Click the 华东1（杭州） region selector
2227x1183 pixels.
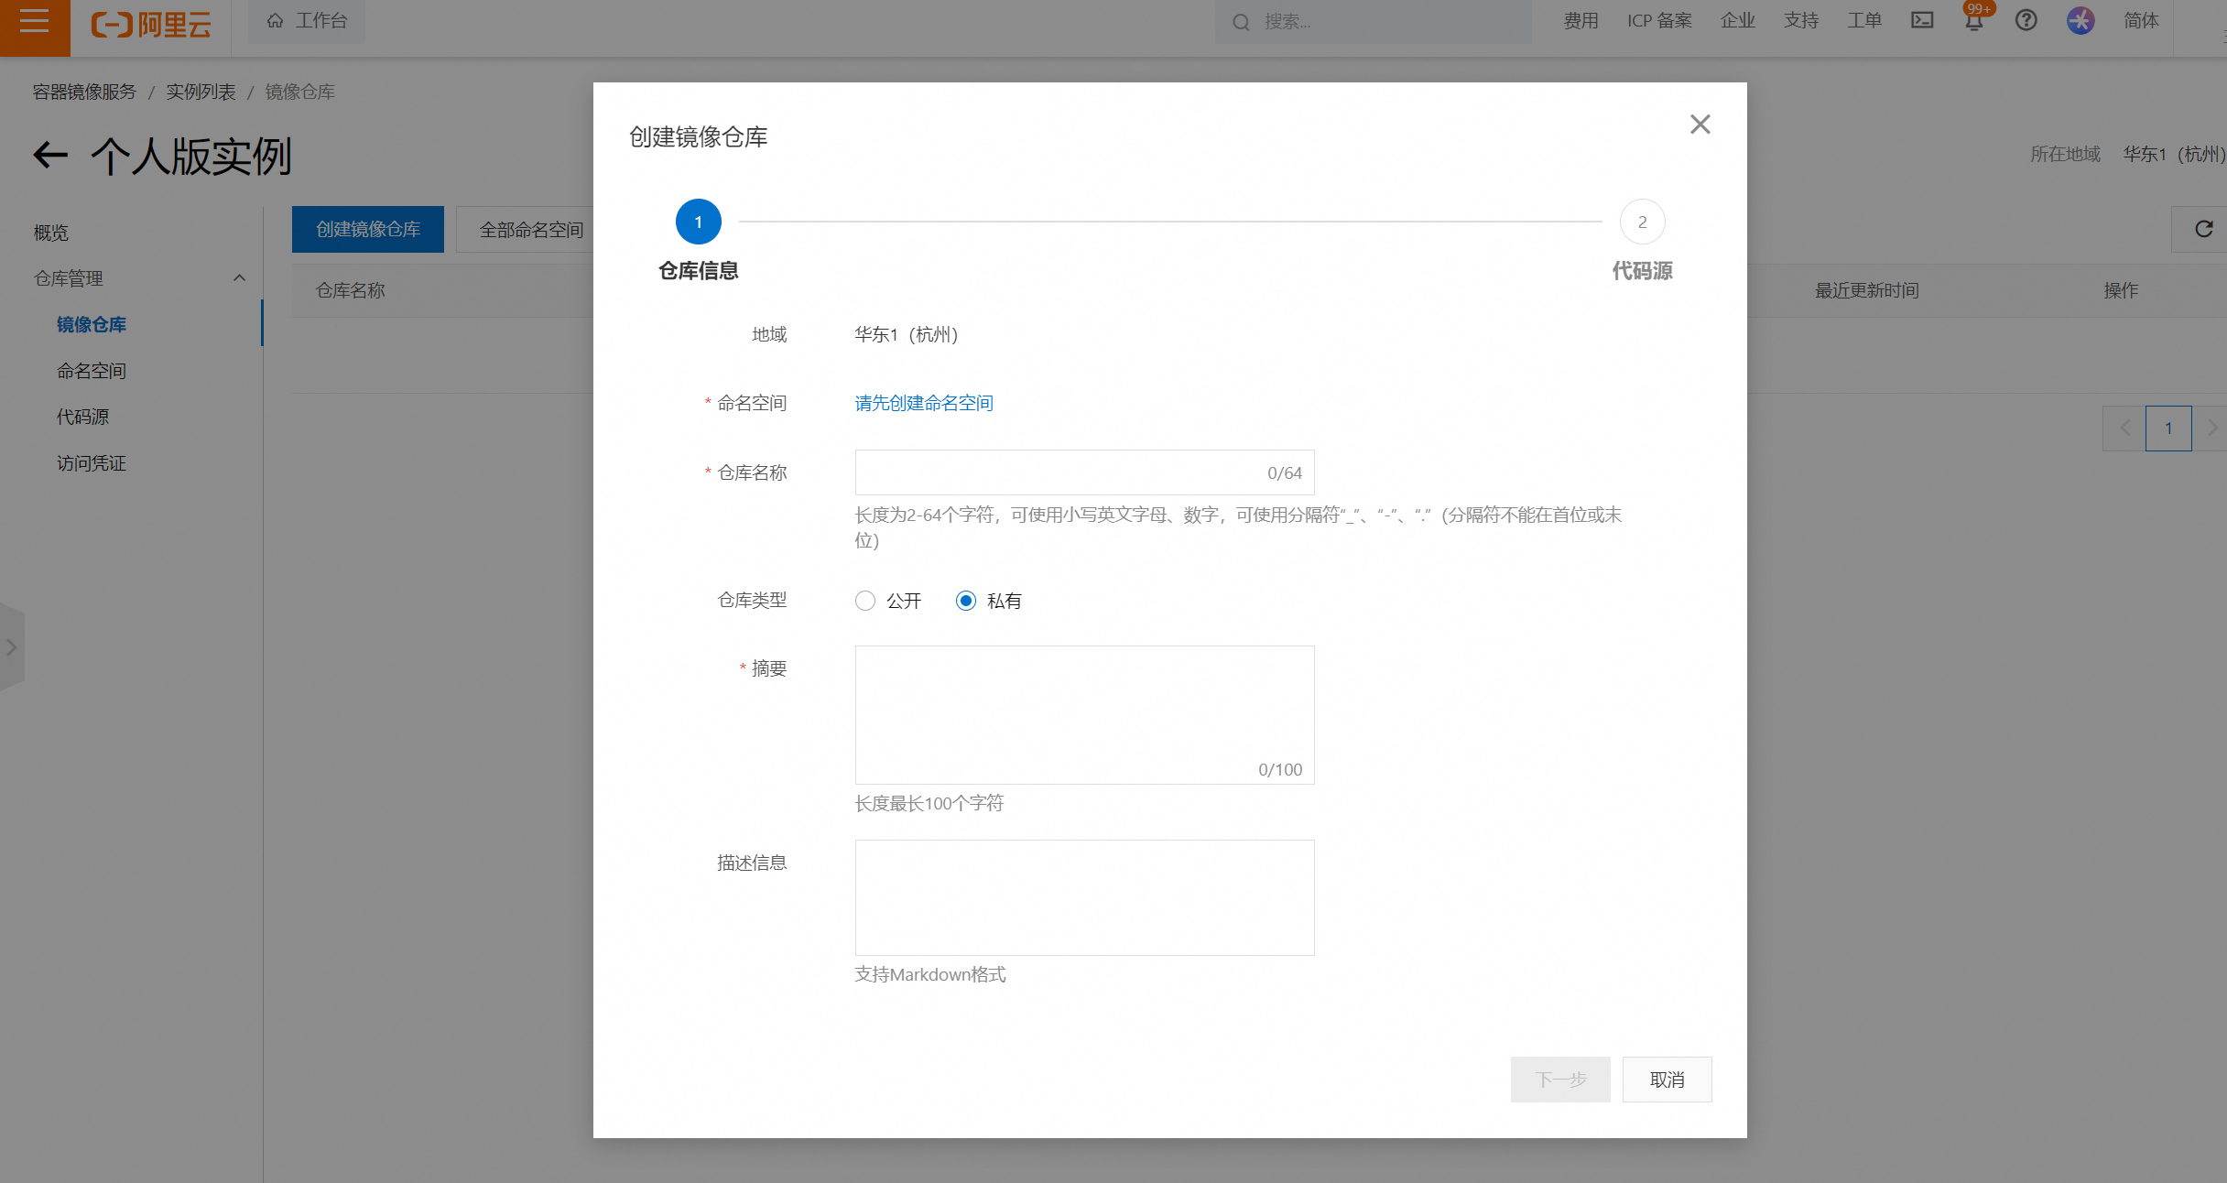pyautogui.click(x=2175, y=154)
